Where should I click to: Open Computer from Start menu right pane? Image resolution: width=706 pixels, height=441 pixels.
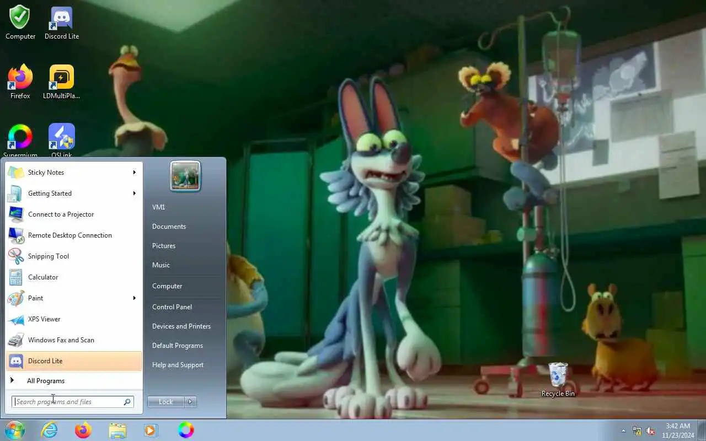click(x=167, y=286)
